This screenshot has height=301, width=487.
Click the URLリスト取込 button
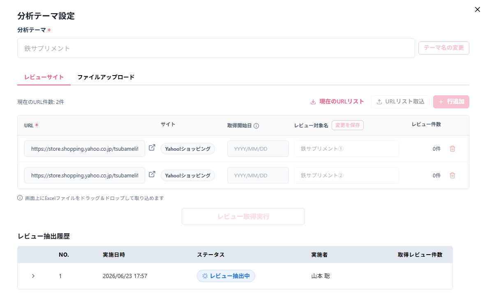coord(400,102)
